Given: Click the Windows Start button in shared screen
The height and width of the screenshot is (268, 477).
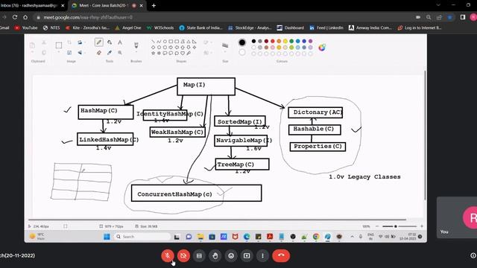Looking at the screenshot, I should click(x=107, y=237).
